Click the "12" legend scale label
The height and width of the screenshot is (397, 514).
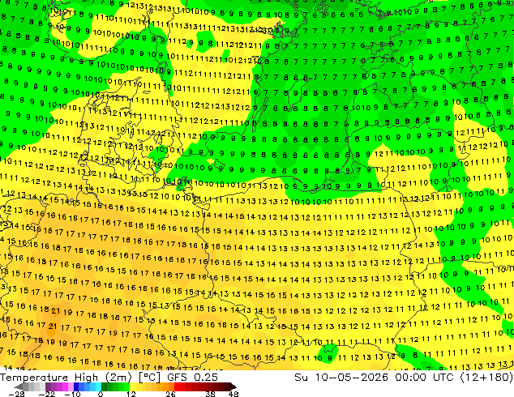click(131, 394)
